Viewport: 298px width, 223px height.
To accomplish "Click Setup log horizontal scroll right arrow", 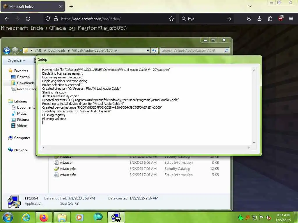I will pyautogui.click(x=249, y=148).
